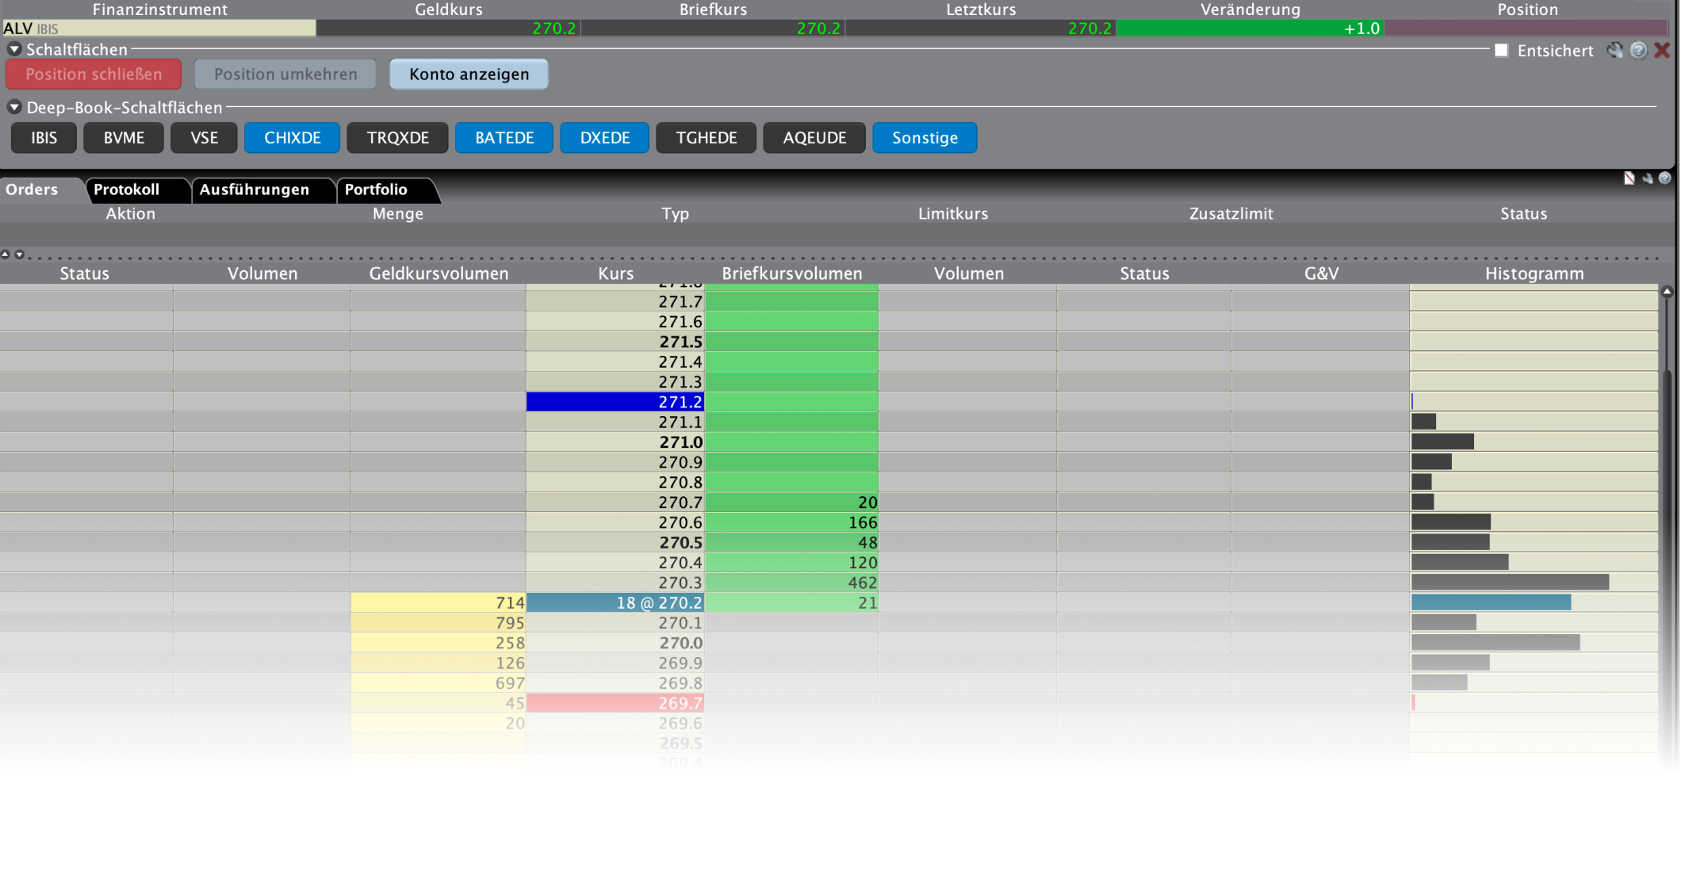Click the Zusatzlimit column header
1689x875 pixels.
1231,214
